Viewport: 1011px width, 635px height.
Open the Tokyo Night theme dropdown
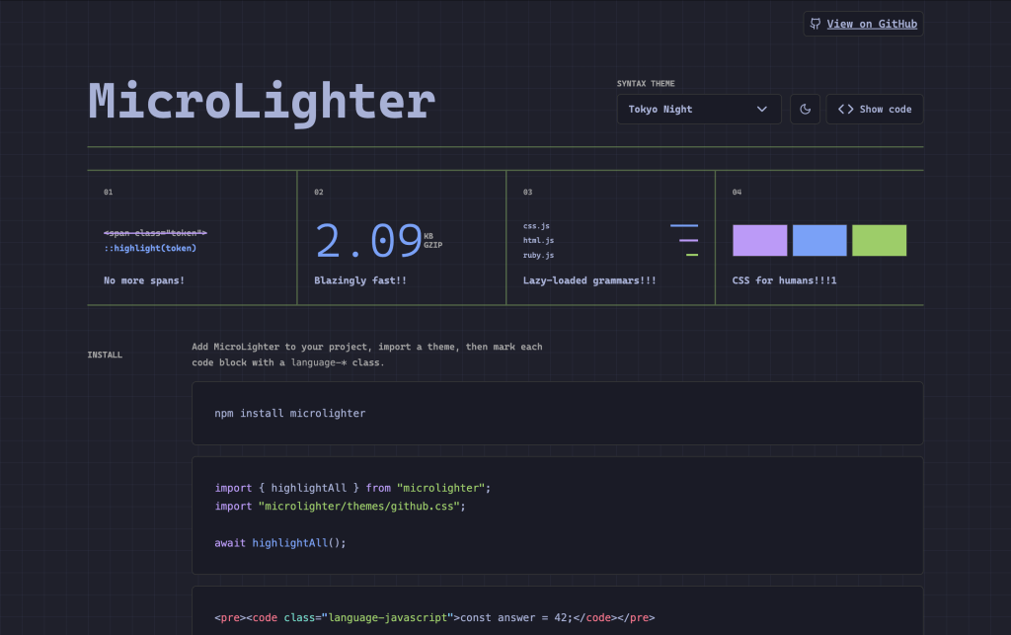(698, 109)
